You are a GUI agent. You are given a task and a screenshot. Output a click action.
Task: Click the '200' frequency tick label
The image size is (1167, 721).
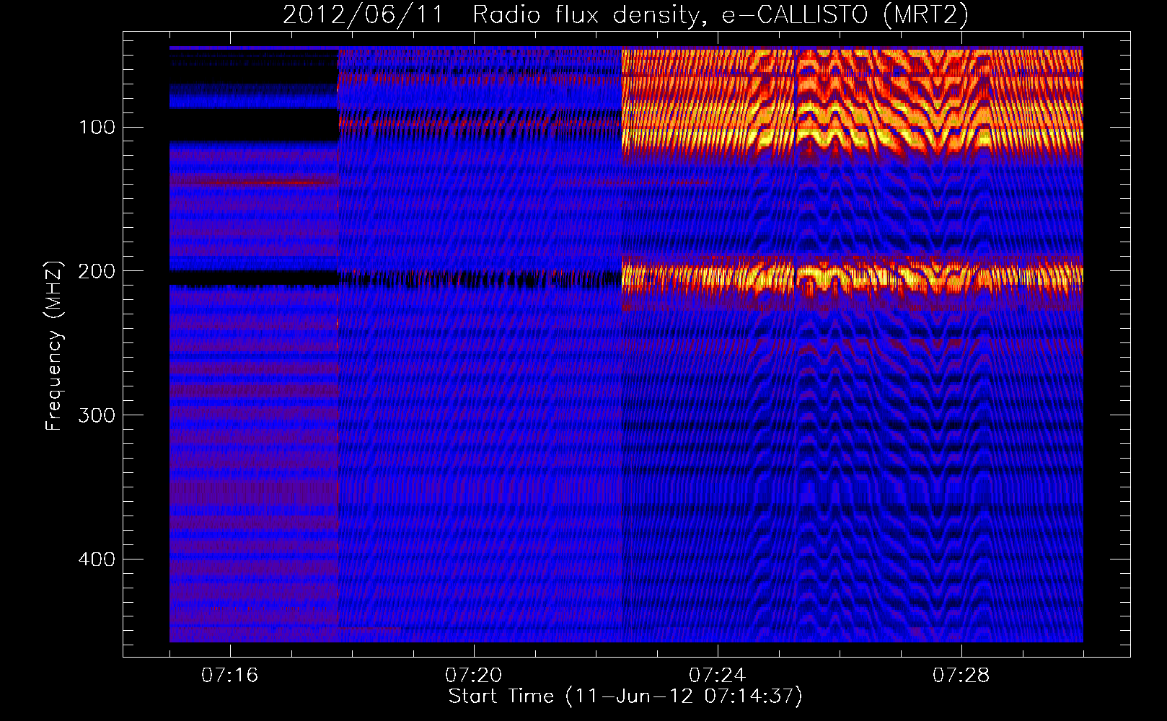click(x=97, y=271)
